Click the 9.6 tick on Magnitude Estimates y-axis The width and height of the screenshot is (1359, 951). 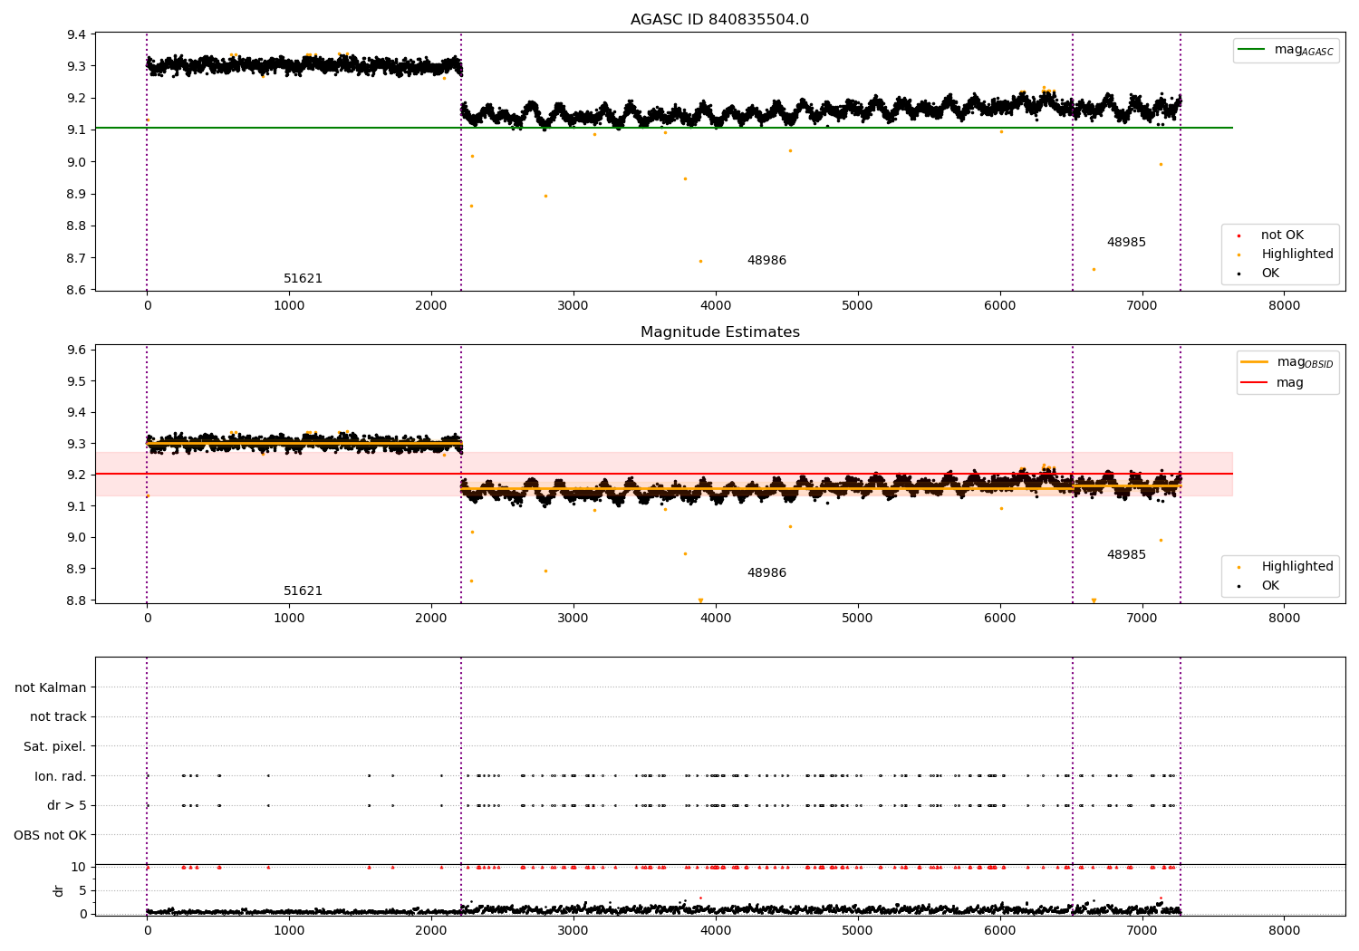coord(76,350)
